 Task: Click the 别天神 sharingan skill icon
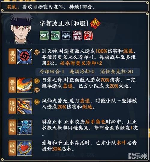pos(25,56)
